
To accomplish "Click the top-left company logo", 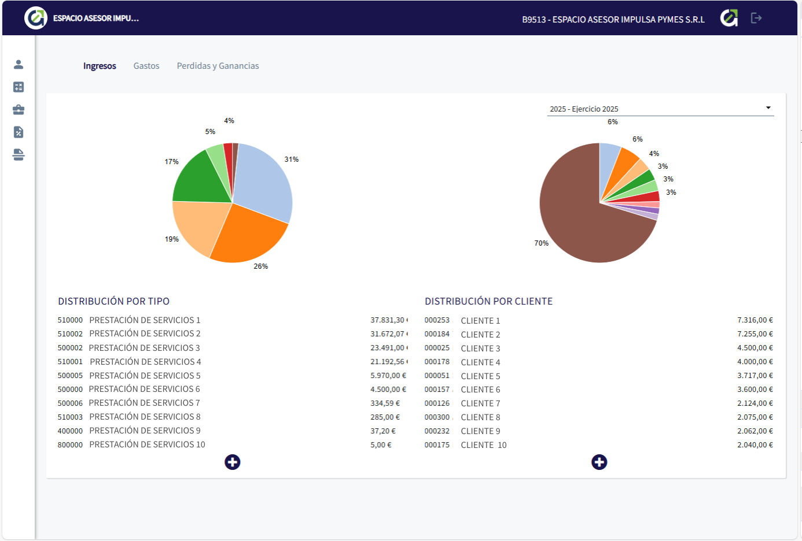I will point(35,18).
